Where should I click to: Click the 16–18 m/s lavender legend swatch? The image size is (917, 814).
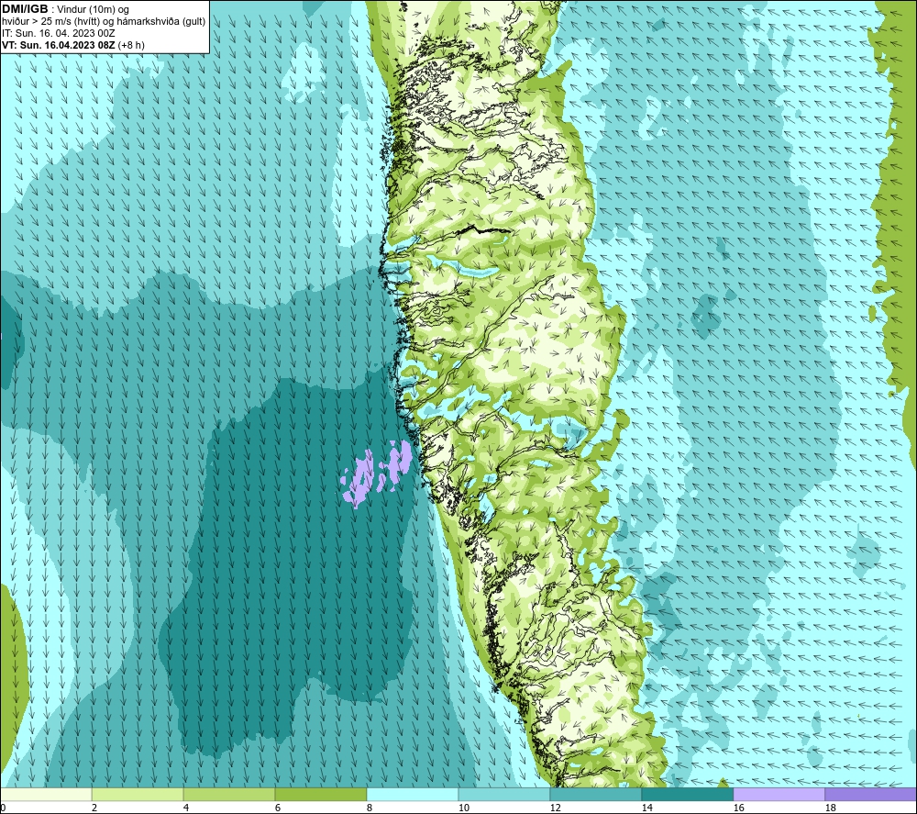[x=779, y=794]
